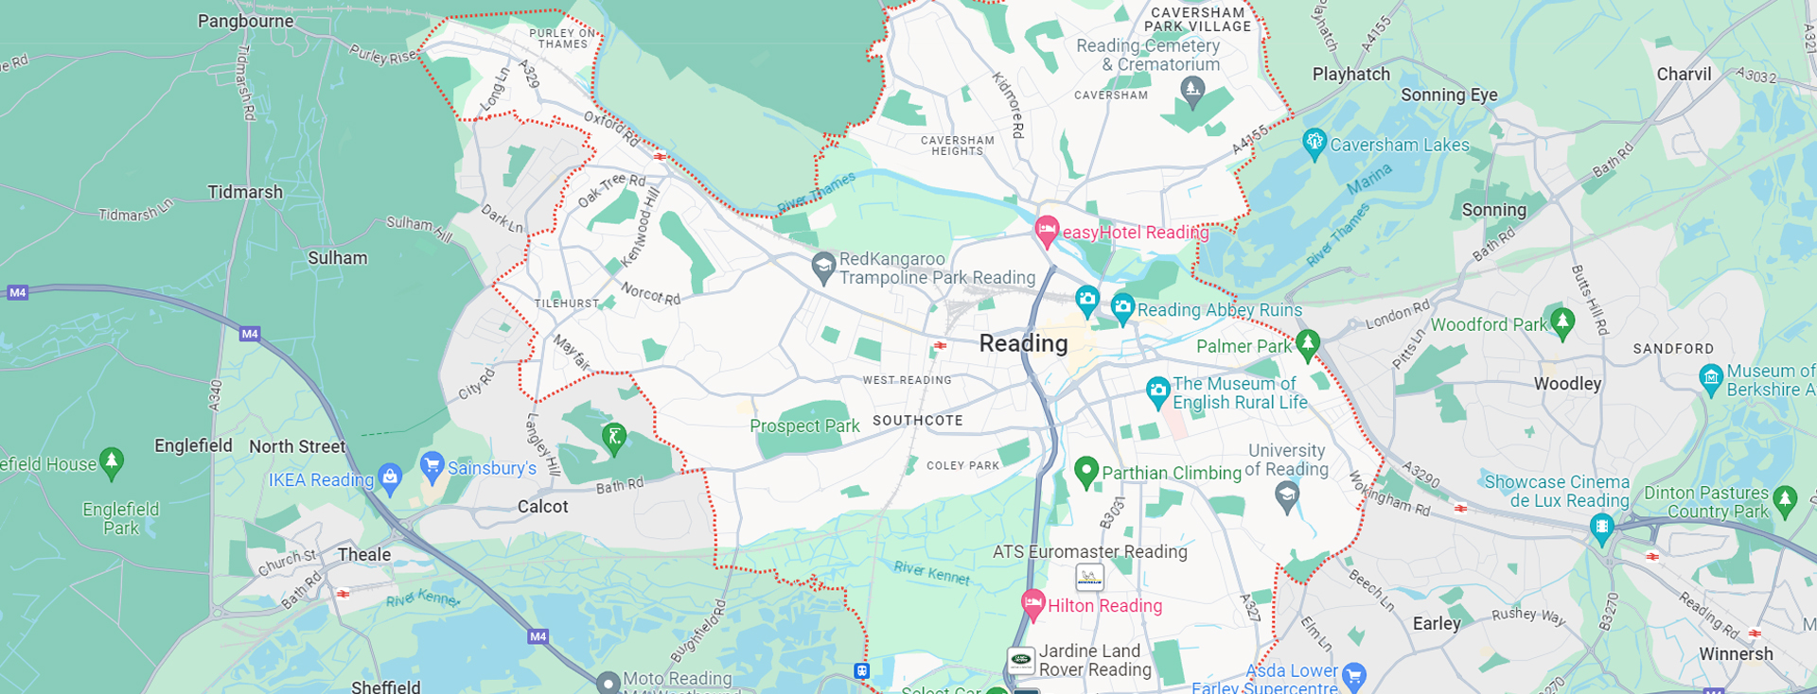Select the Hilton Reading hotel marker
The height and width of the screenshot is (694, 1817).
[x=1032, y=603]
